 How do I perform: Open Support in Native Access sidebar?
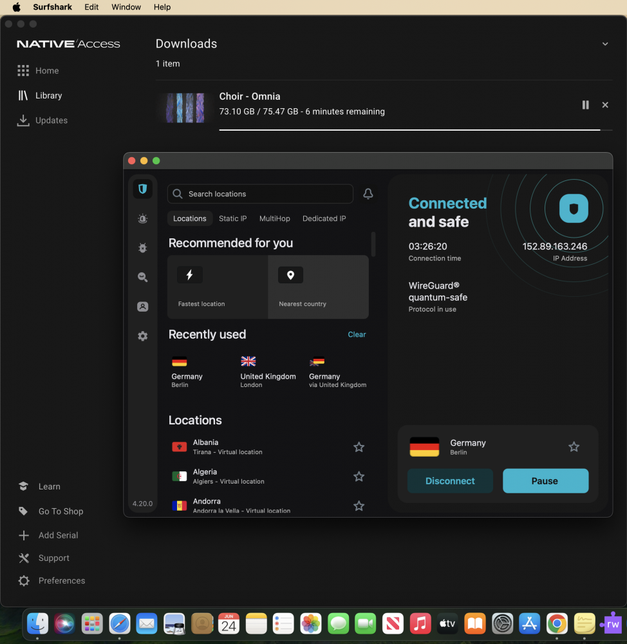tap(44, 558)
